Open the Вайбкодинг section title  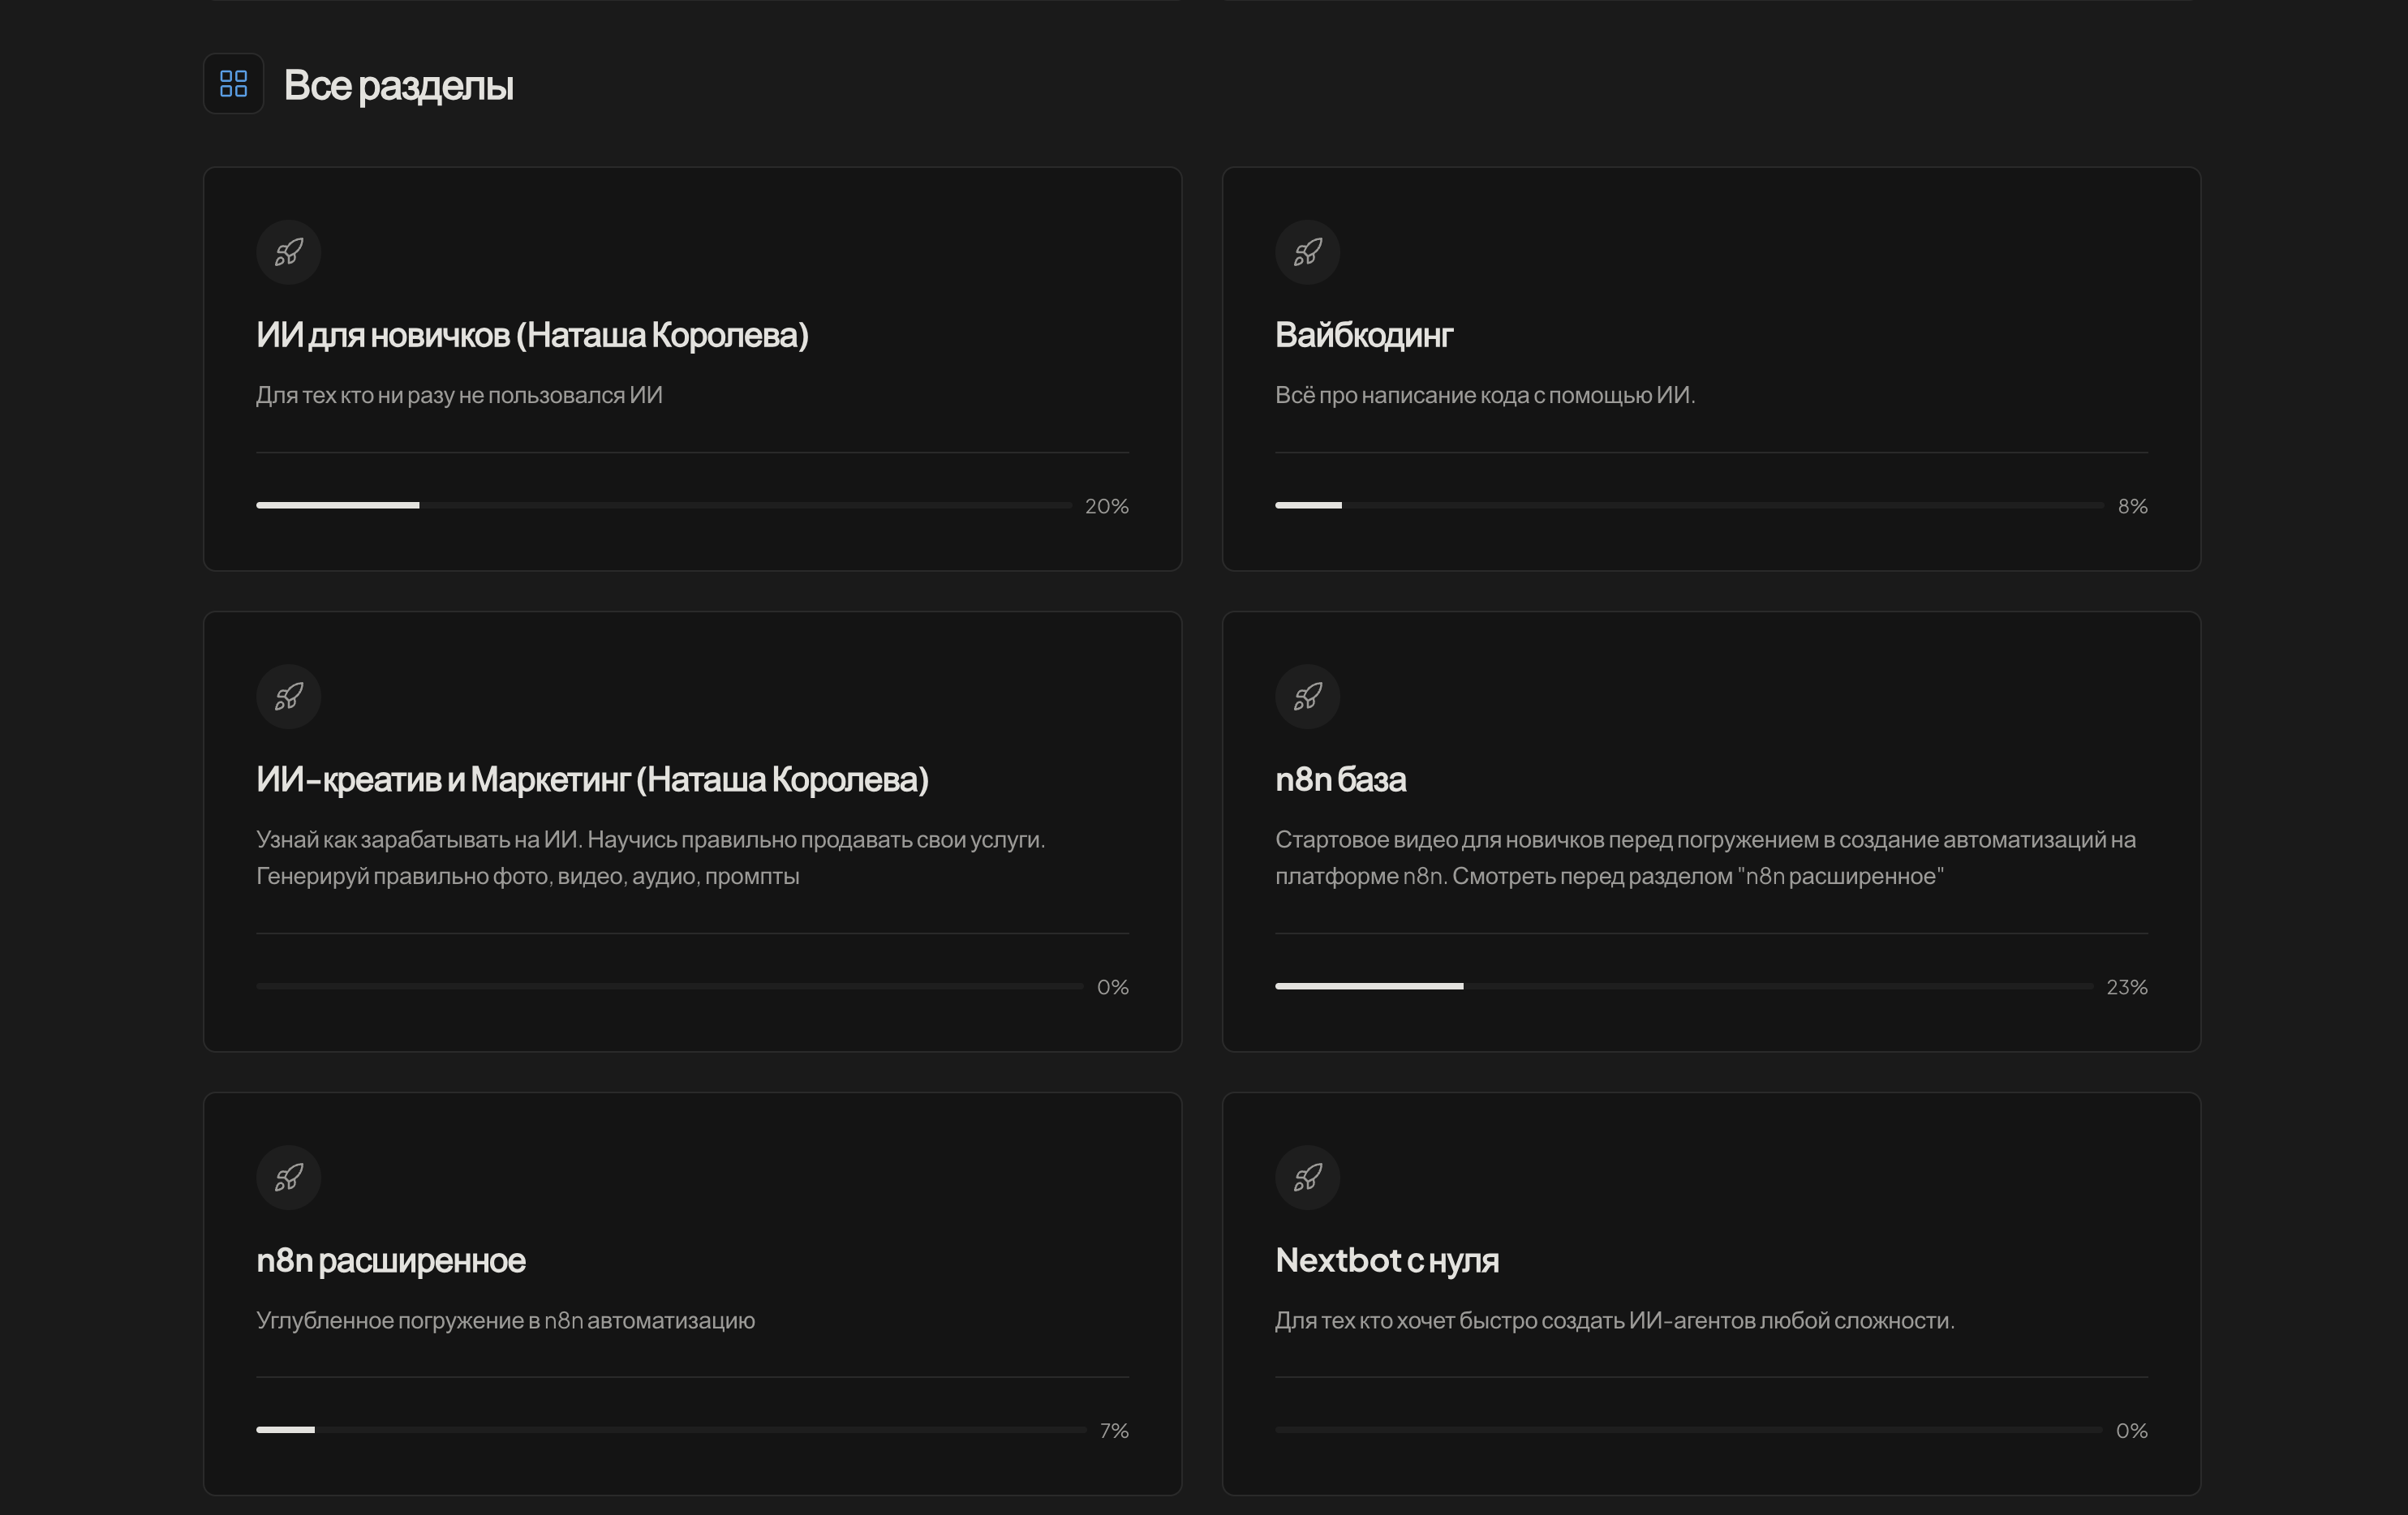point(1363,335)
